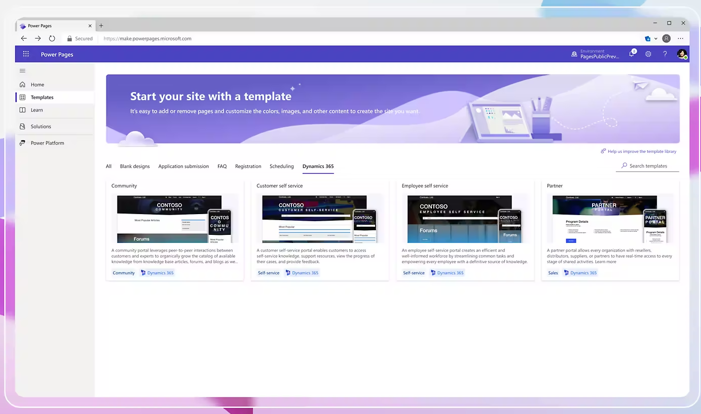The width and height of the screenshot is (701, 414).
Task: Open the browser profile icon
Action: (667, 38)
